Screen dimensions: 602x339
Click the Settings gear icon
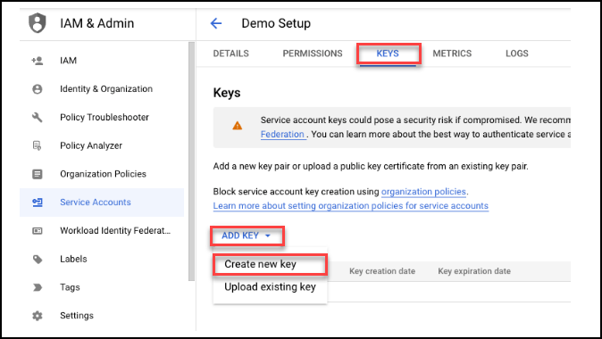pos(38,316)
